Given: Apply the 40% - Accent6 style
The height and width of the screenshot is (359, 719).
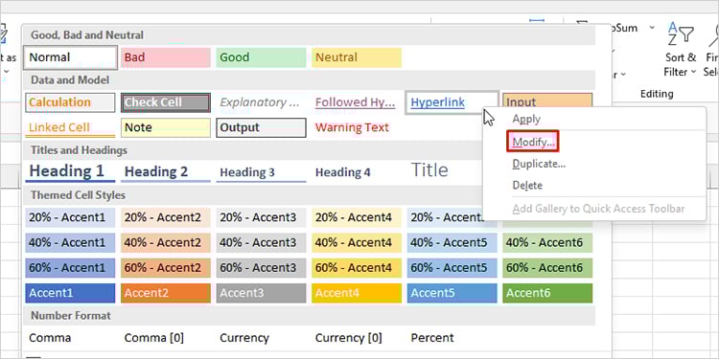Looking at the screenshot, I should (x=547, y=243).
